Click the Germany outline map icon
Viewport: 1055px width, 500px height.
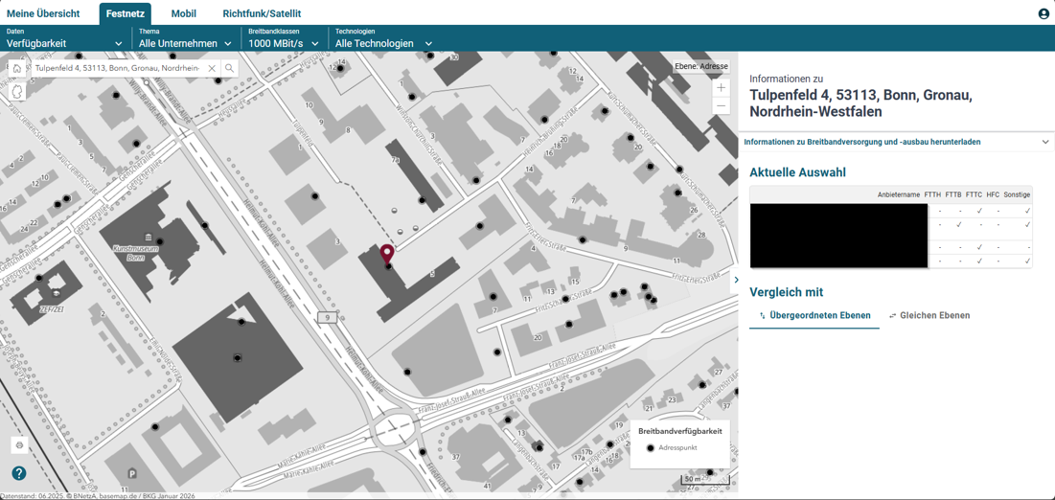[x=17, y=92]
